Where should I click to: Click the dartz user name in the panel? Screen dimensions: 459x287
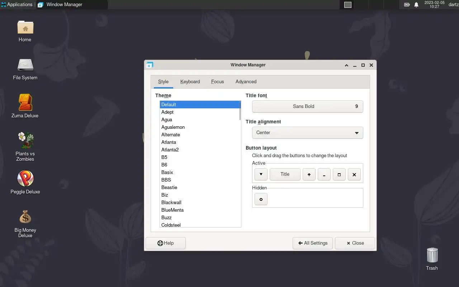pyautogui.click(x=454, y=5)
